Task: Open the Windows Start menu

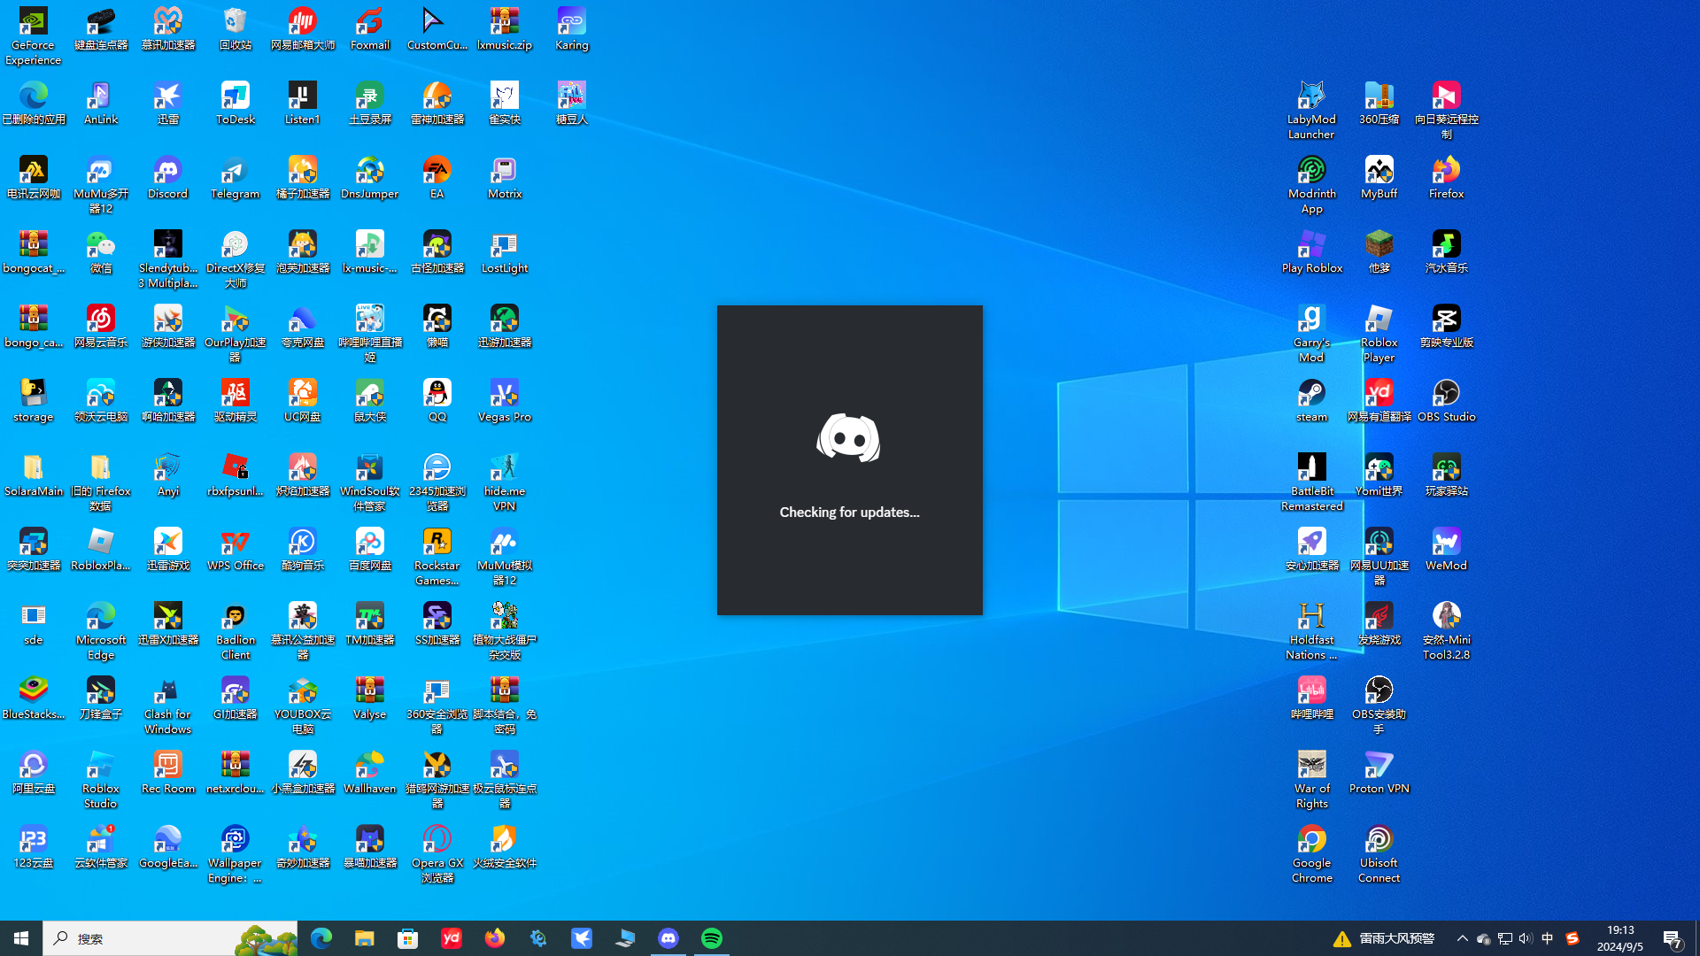Action: tap(21, 938)
